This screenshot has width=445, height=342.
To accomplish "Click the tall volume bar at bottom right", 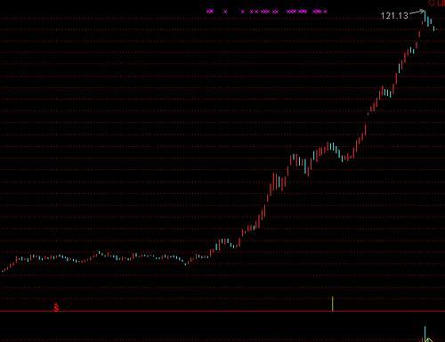I will [x=425, y=334].
